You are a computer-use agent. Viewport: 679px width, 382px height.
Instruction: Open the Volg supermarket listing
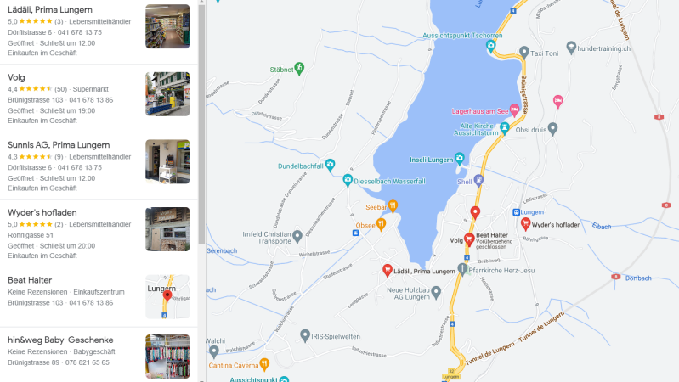coord(99,98)
